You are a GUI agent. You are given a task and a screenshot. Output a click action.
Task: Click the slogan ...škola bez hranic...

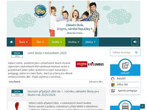75,33
